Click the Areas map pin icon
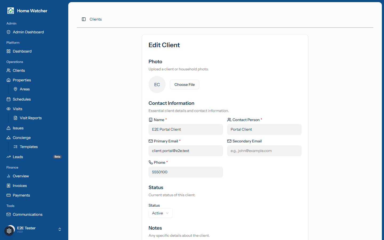 coord(15,89)
